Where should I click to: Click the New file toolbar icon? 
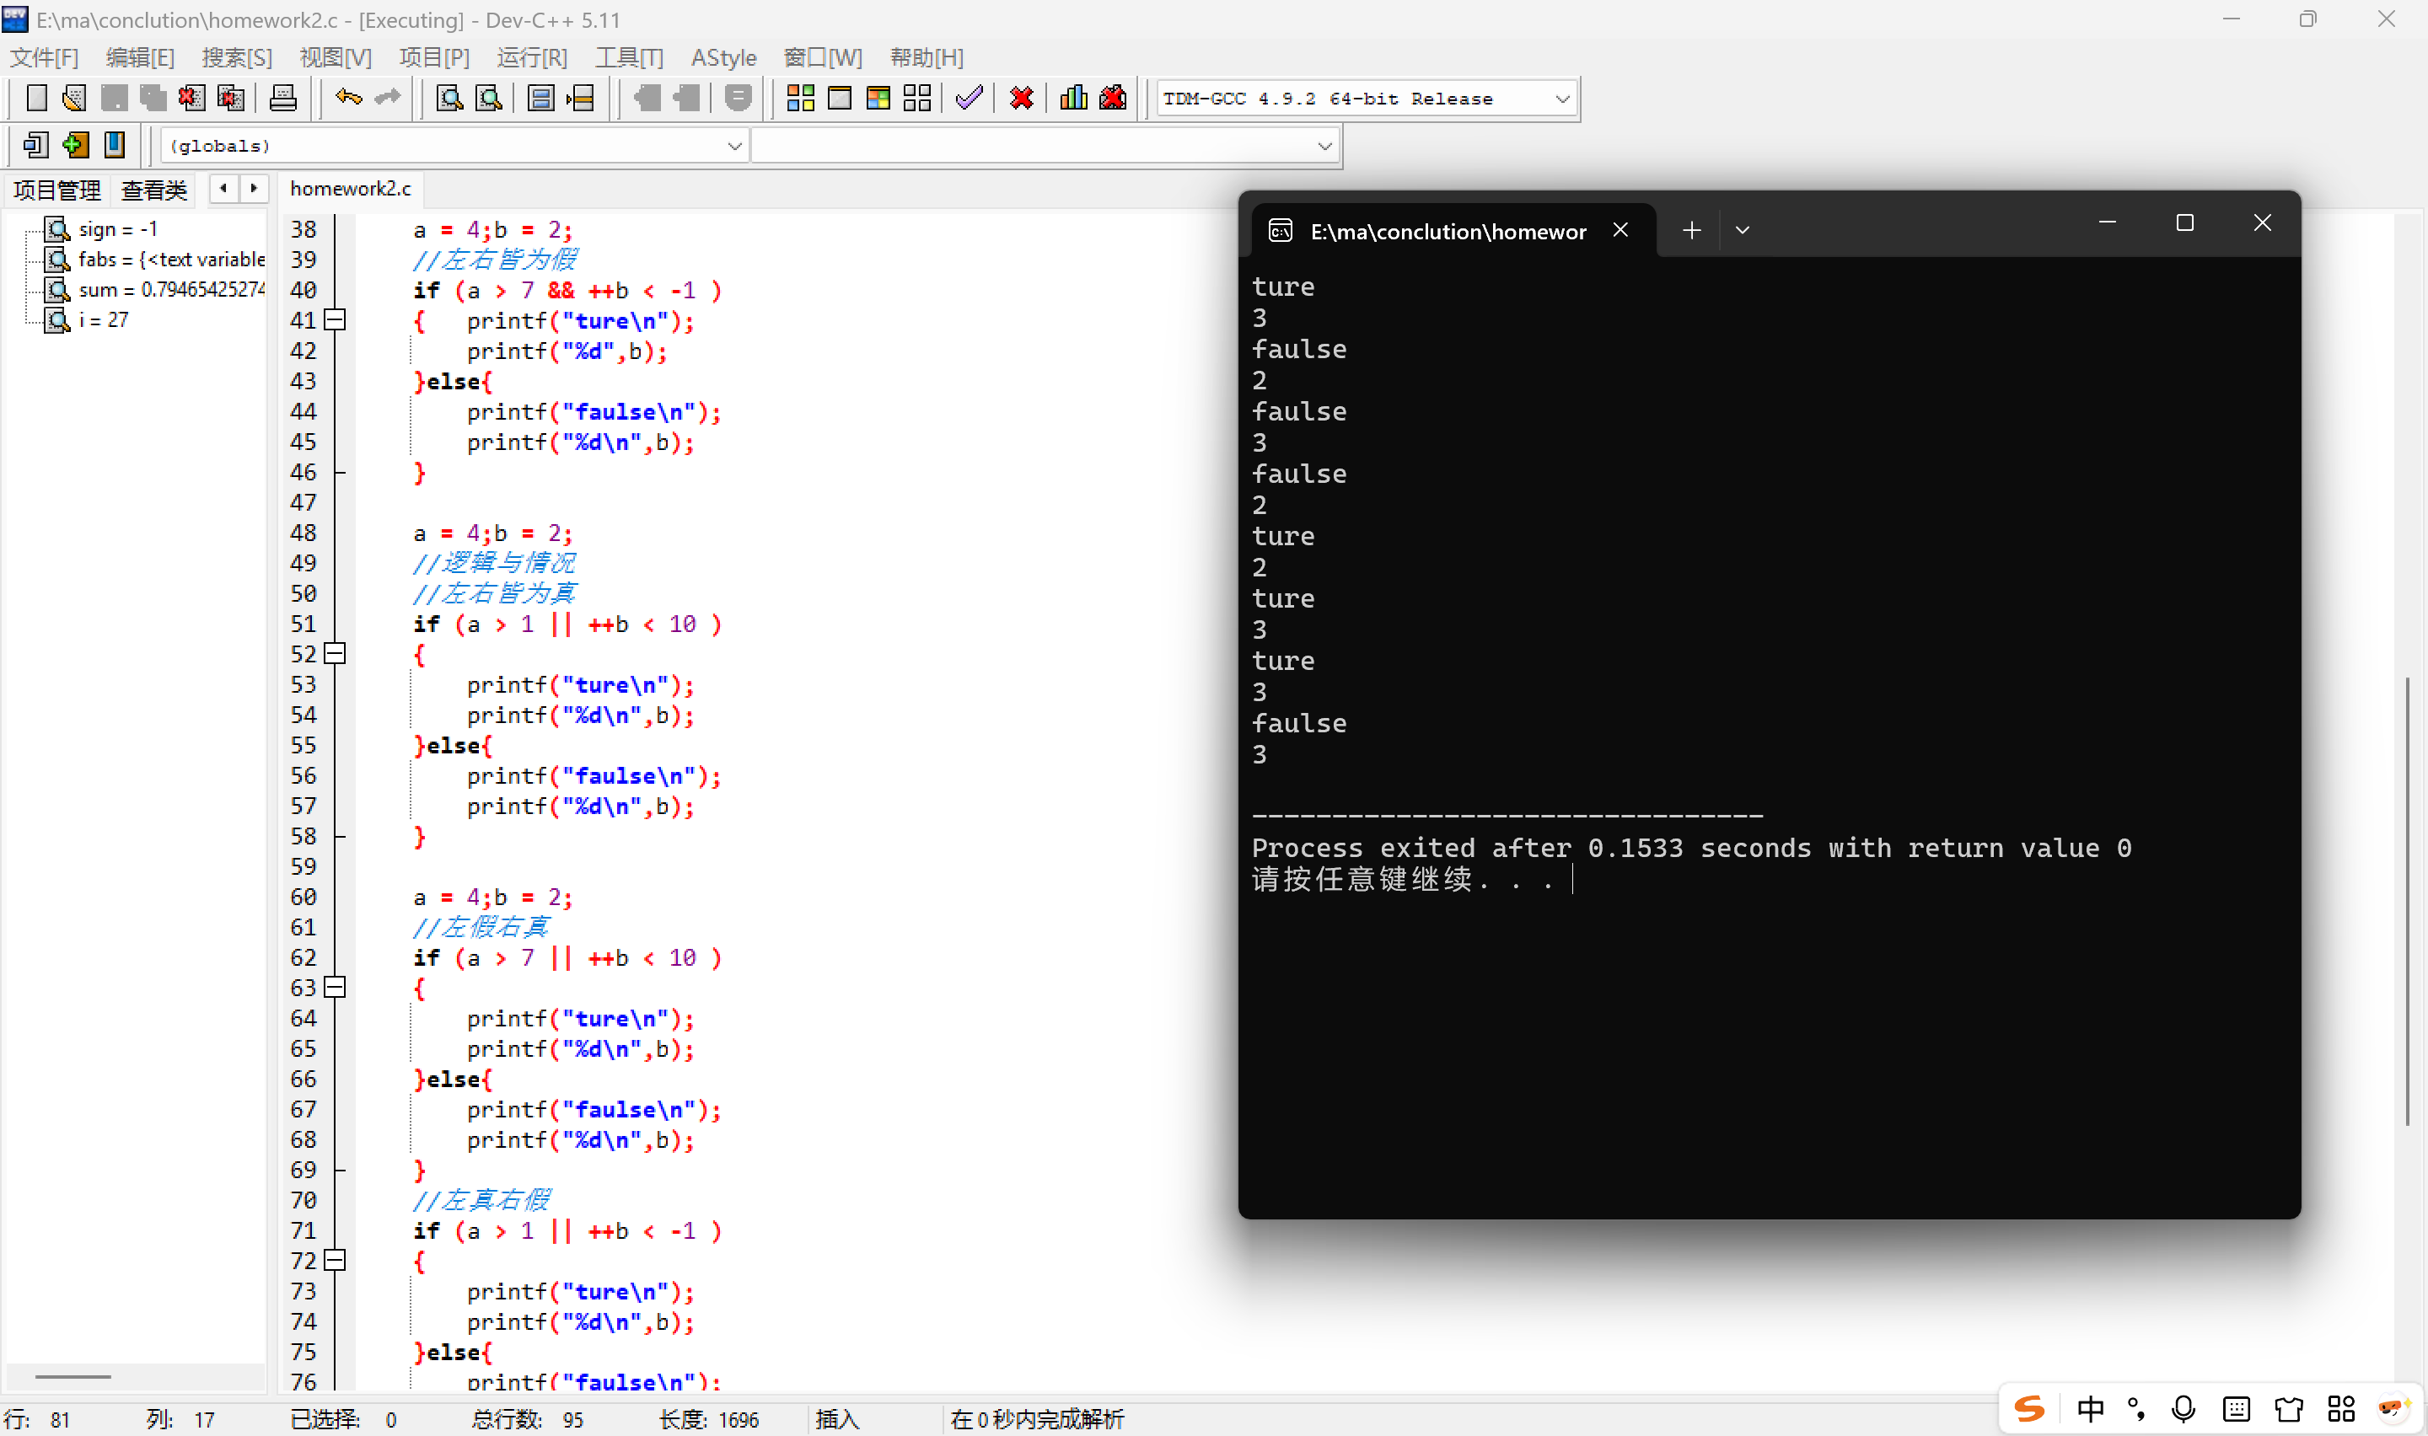pos(37,98)
